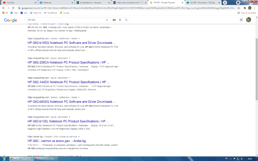The width and height of the screenshot is (258, 161).
Task: Switch to the YouTube tab
Action: click(x=19, y=3)
